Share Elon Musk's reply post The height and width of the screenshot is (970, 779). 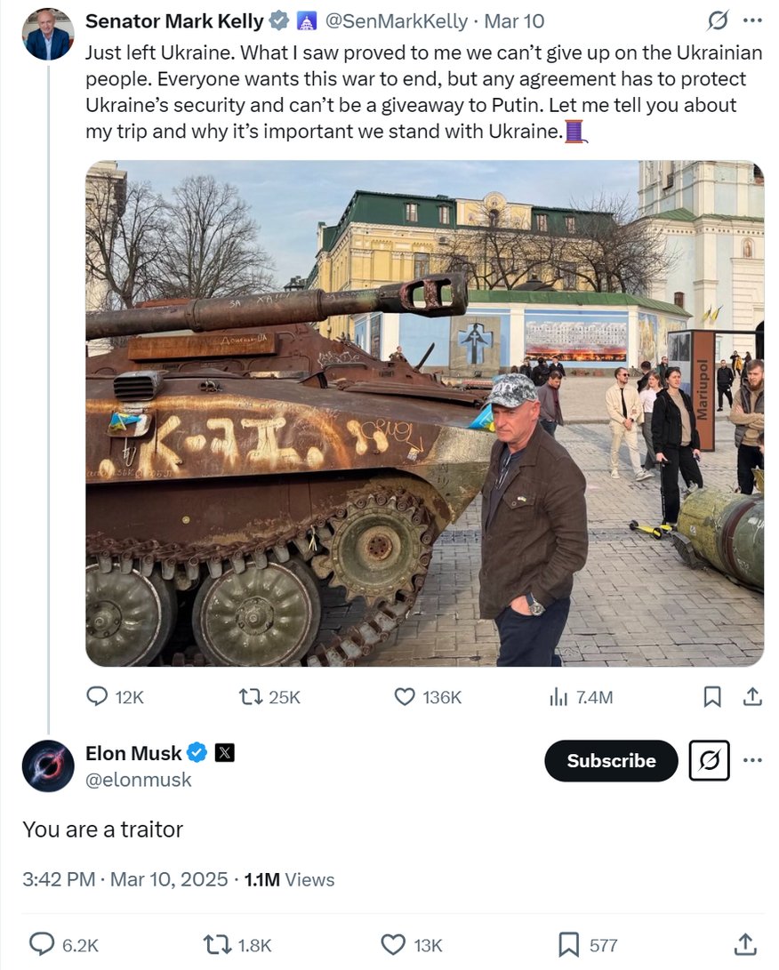click(x=745, y=944)
